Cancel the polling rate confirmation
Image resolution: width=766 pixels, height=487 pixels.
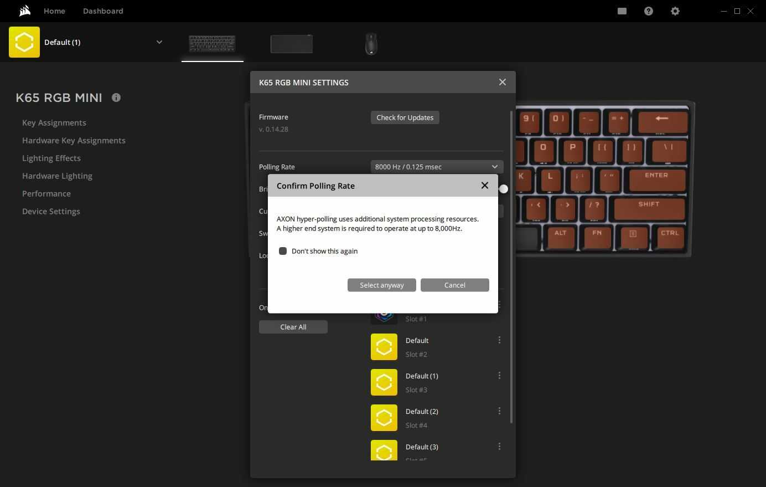pyautogui.click(x=454, y=285)
